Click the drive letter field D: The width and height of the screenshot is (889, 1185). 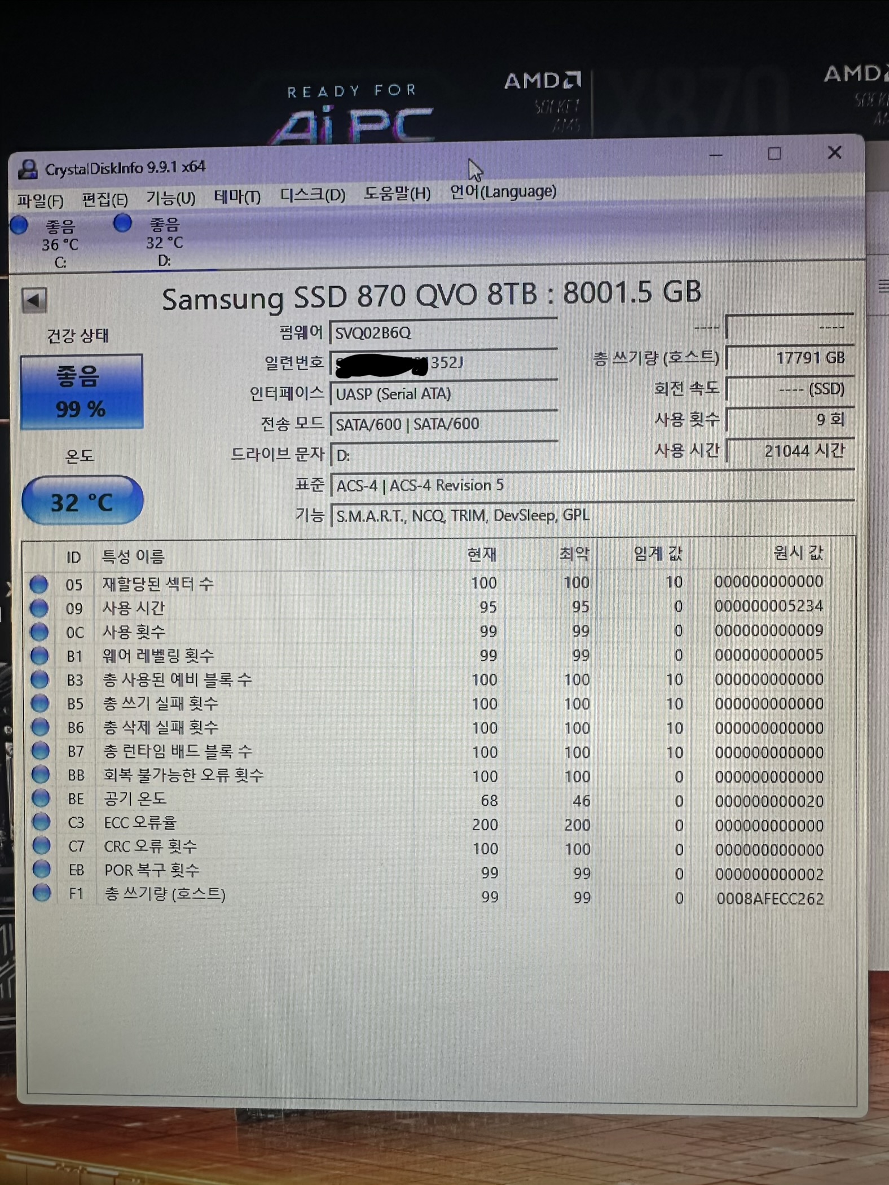pyautogui.click(x=444, y=455)
